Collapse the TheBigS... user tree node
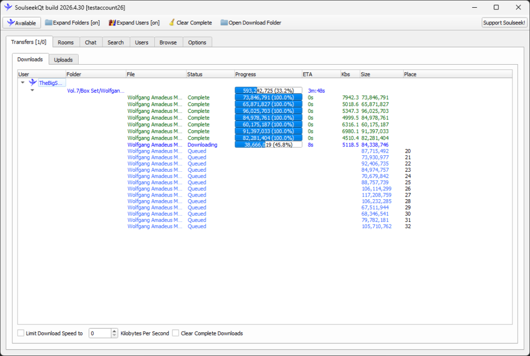This screenshot has width=530, height=356. 23,82
